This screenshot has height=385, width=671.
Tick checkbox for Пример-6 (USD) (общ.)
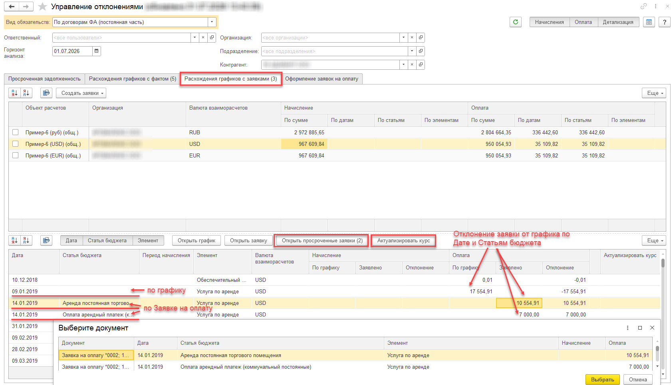[x=16, y=144]
